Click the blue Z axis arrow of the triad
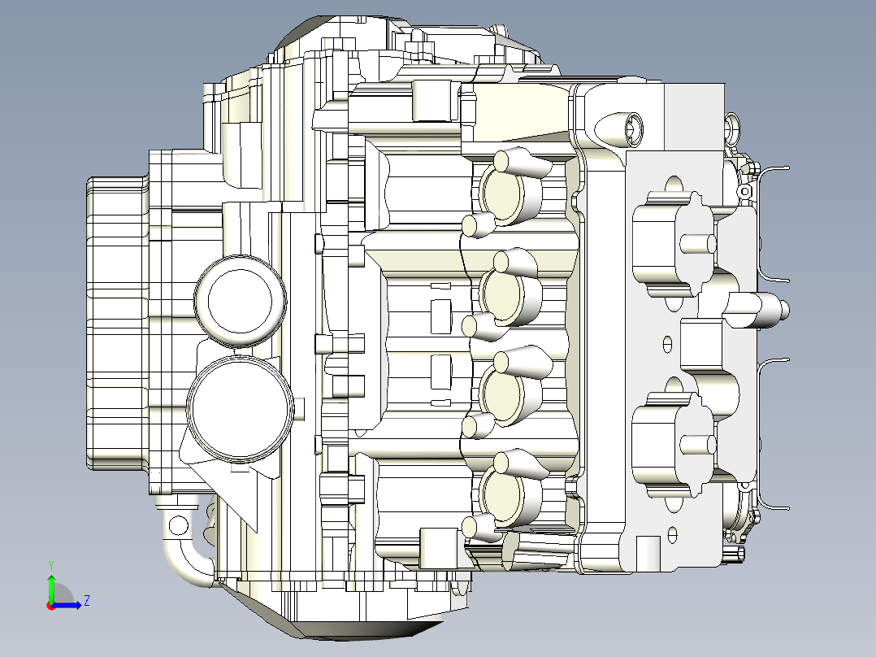 point(67,605)
